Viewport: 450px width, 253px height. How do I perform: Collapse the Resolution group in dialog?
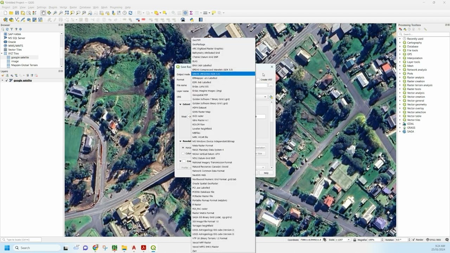click(180, 141)
